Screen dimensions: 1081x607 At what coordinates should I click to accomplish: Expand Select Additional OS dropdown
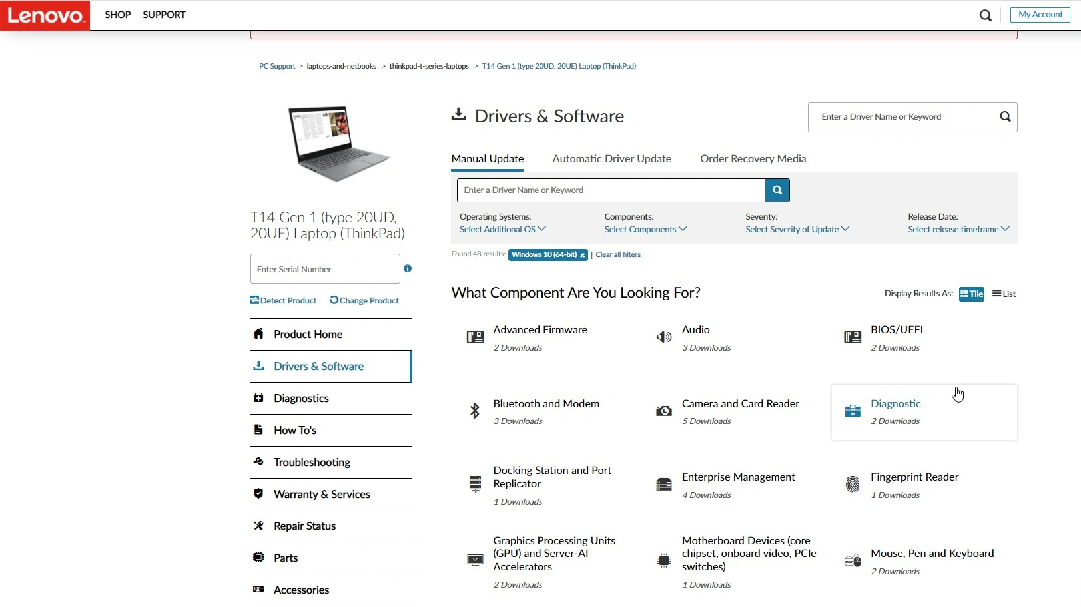pyautogui.click(x=503, y=230)
